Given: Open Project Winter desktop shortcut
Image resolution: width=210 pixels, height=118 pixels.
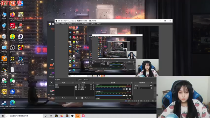Looking at the screenshot, I should (21, 38).
